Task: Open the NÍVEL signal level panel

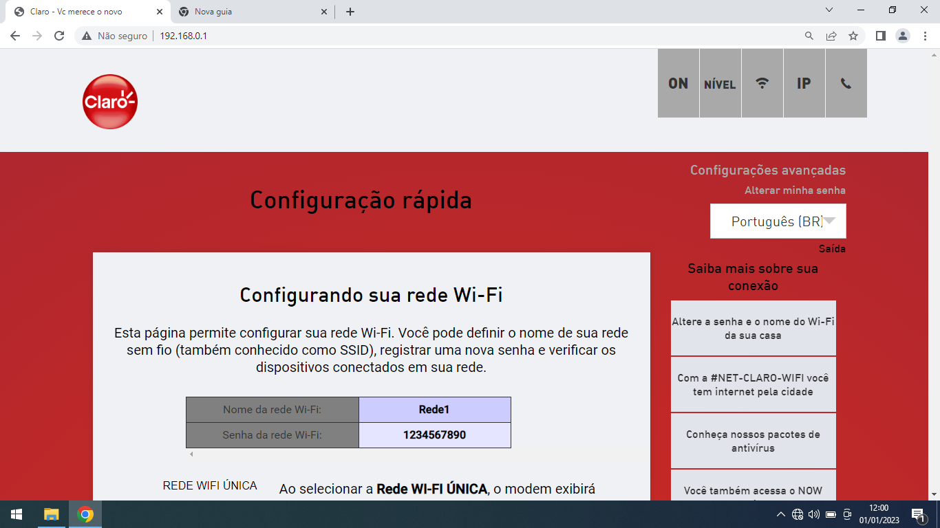Action: [x=720, y=84]
